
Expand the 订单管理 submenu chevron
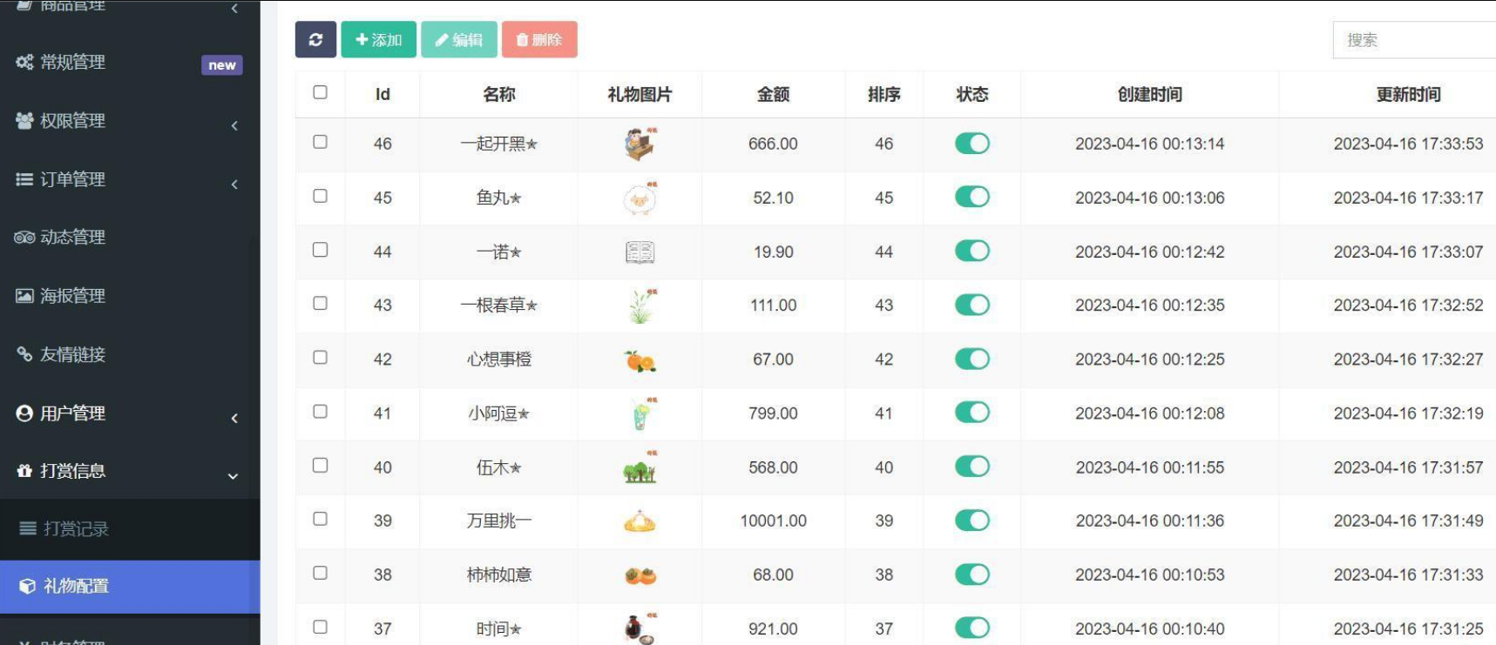pyautogui.click(x=234, y=185)
